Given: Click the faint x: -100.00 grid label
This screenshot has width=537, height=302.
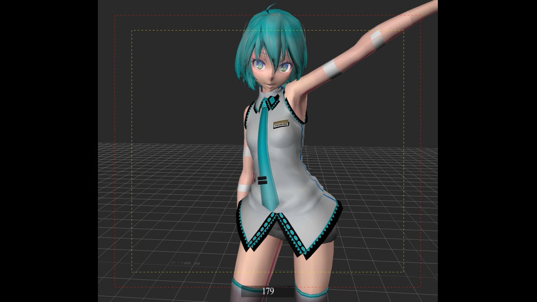Looking at the screenshot, I should coord(186,263).
